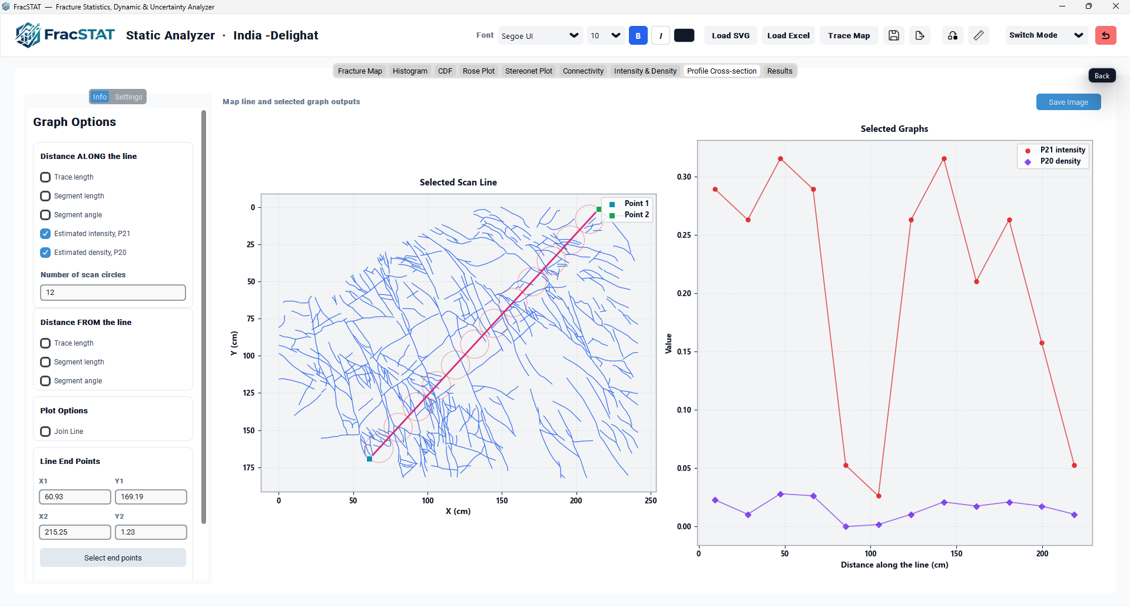Enable Trace length FROM the line
This screenshot has height=607, width=1130.
click(x=45, y=343)
